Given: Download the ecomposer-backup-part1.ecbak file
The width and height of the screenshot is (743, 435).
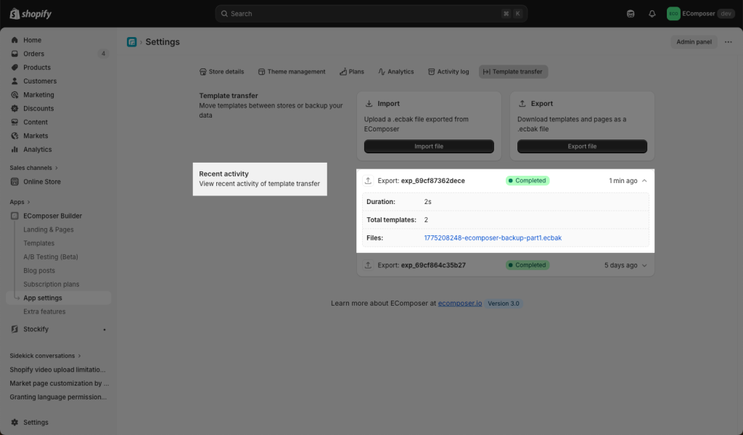Looking at the screenshot, I should tap(493, 237).
